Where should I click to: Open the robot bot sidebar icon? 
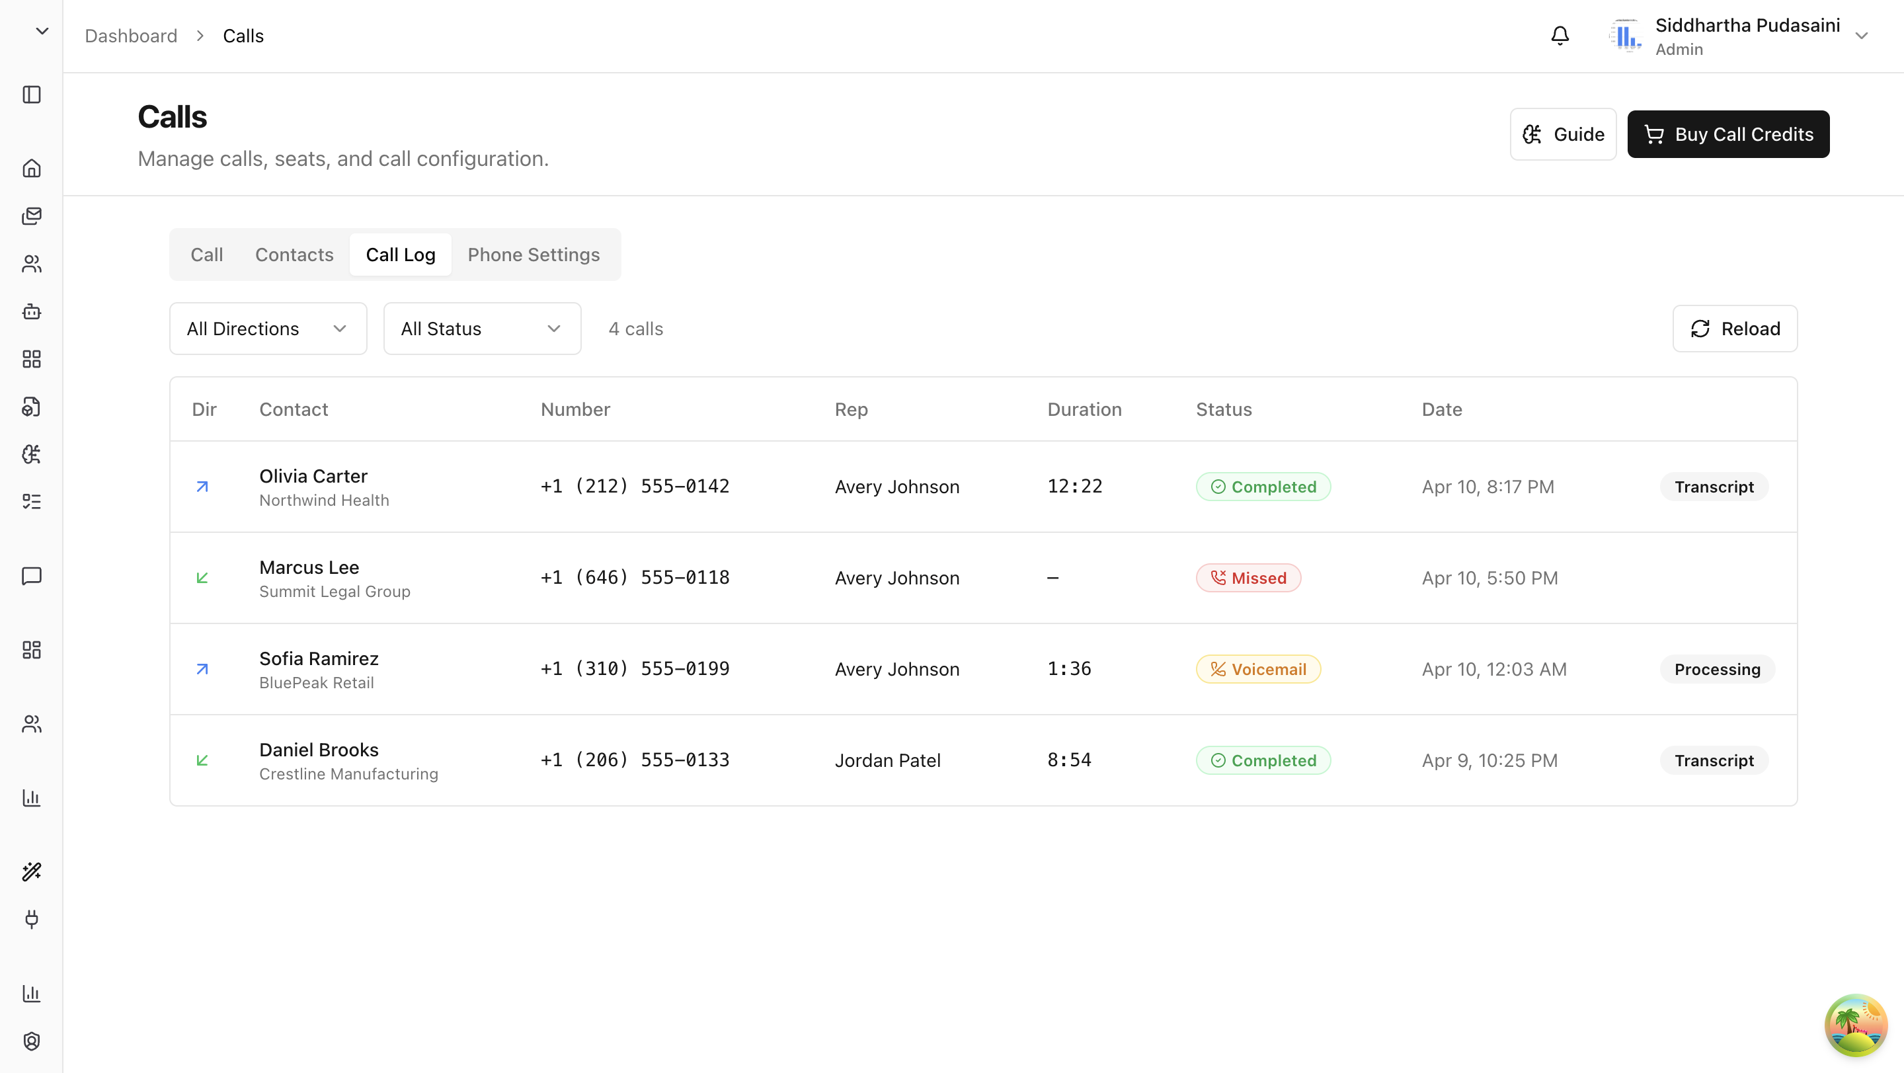[x=31, y=311]
